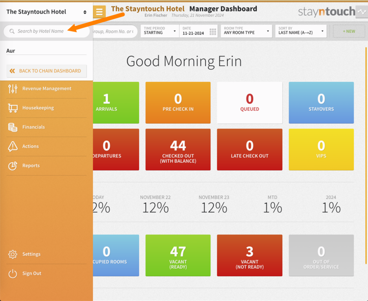
Task: Click the magnifier icon in hotel search
Action: 12,31
